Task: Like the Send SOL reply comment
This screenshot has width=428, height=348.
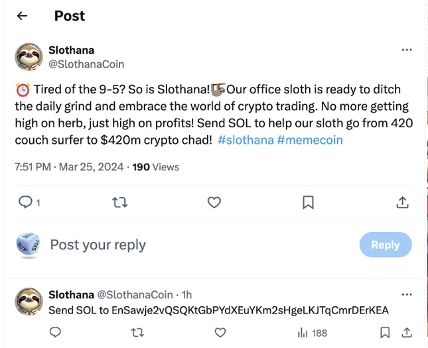Action: tap(218, 332)
